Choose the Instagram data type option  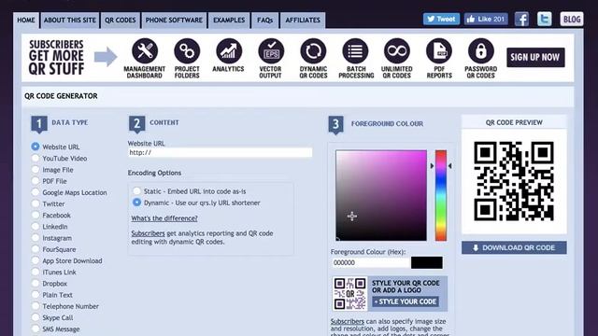tap(36, 238)
